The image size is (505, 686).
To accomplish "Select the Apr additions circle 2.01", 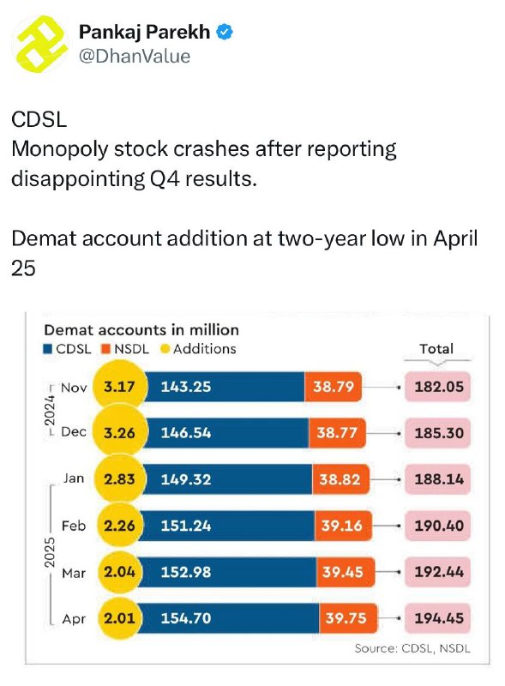I will coord(119,618).
